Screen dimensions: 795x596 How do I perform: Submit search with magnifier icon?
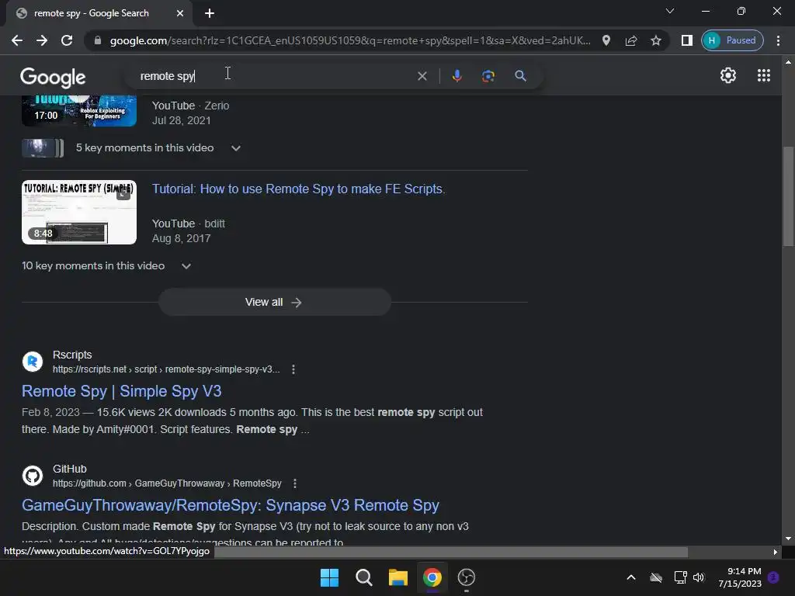[520, 76]
